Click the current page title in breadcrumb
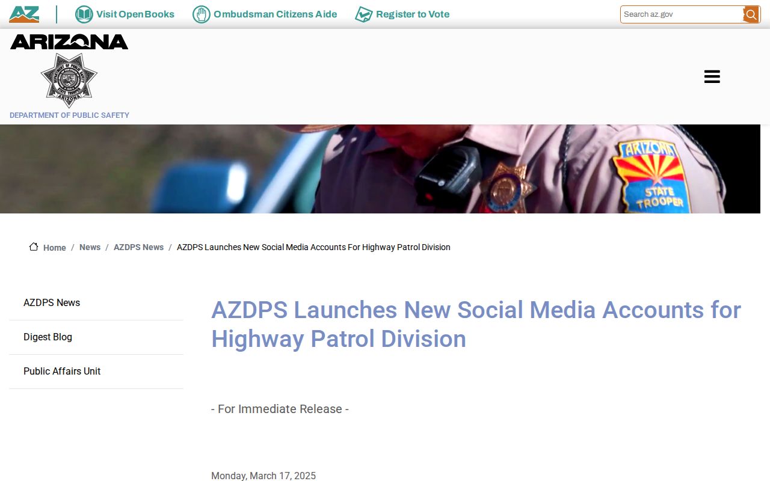The height and width of the screenshot is (481, 770). click(313, 247)
